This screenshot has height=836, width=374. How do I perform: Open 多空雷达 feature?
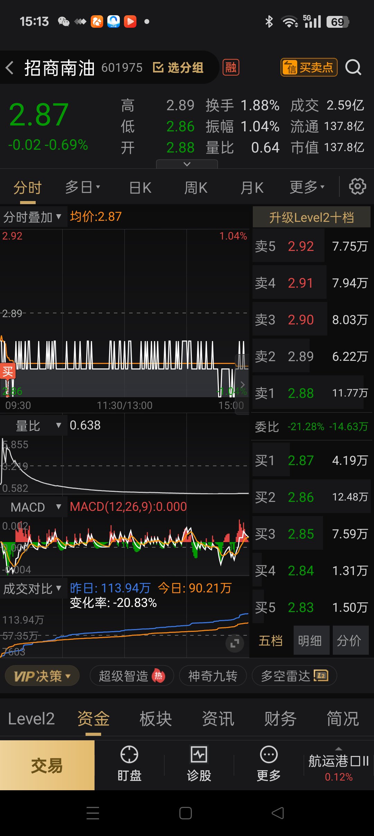pyautogui.click(x=294, y=676)
